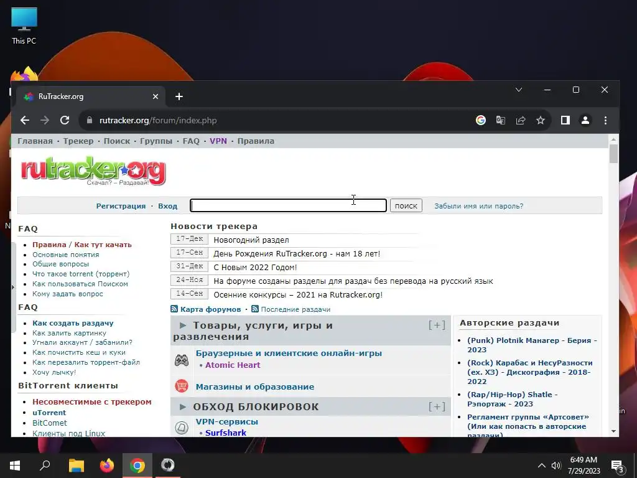637x478 pixels.
Task: Open the Google icon in address bar
Action: tap(481, 120)
